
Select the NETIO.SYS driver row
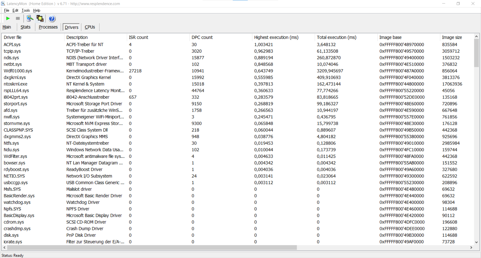point(237,176)
